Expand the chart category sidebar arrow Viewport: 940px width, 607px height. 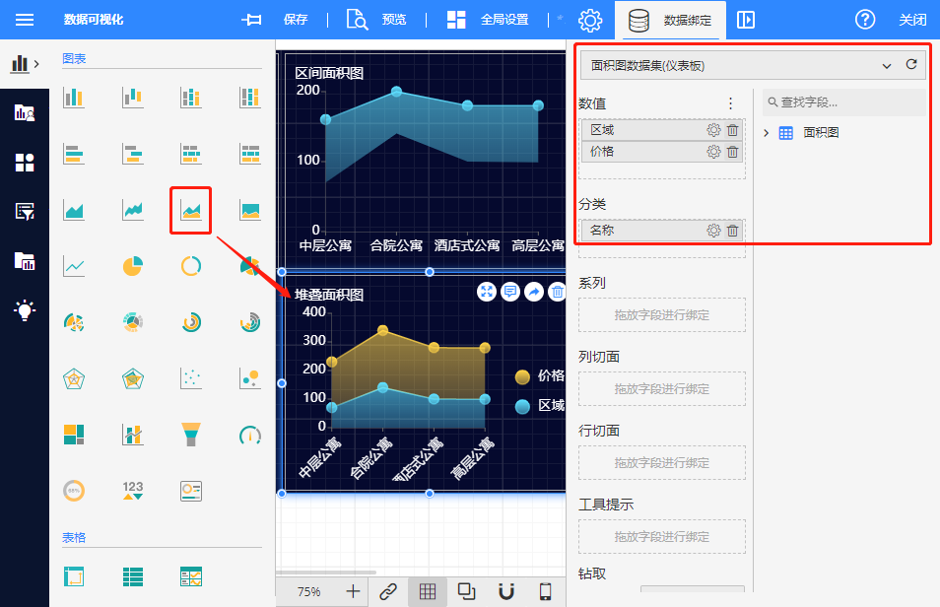[36, 64]
